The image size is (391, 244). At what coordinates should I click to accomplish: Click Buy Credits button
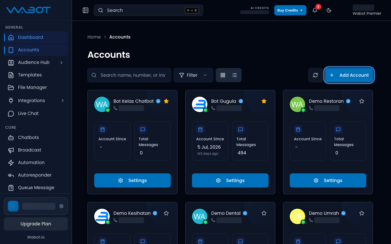[x=290, y=10]
